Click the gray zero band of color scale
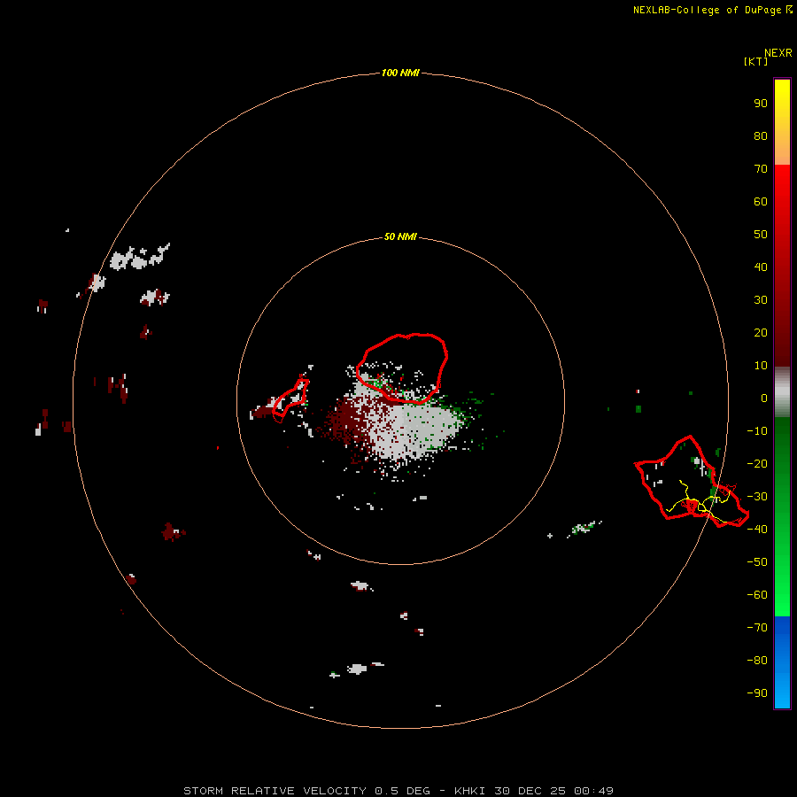797x797 pixels. [782, 392]
